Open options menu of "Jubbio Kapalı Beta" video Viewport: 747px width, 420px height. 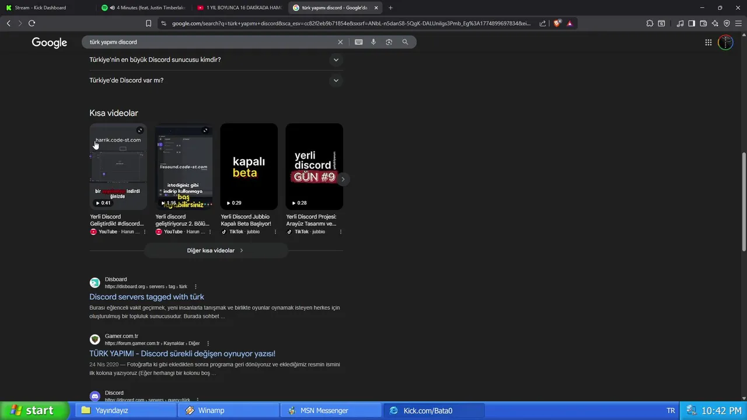(x=275, y=232)
